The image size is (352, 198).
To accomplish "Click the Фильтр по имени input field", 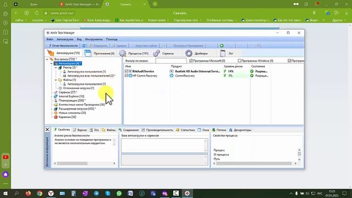I will click(x=171, y=61).
